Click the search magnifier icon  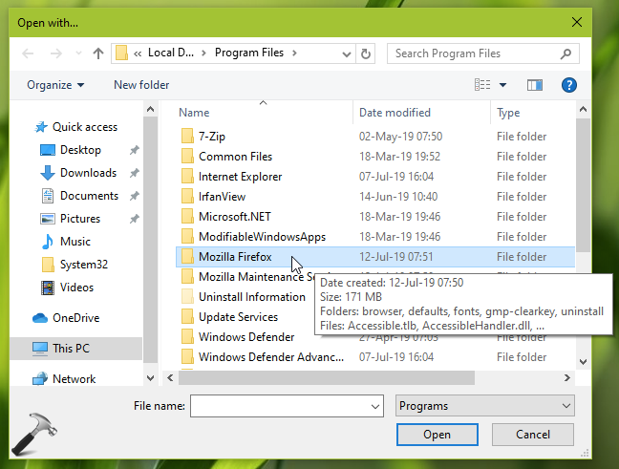click(566, 53)
